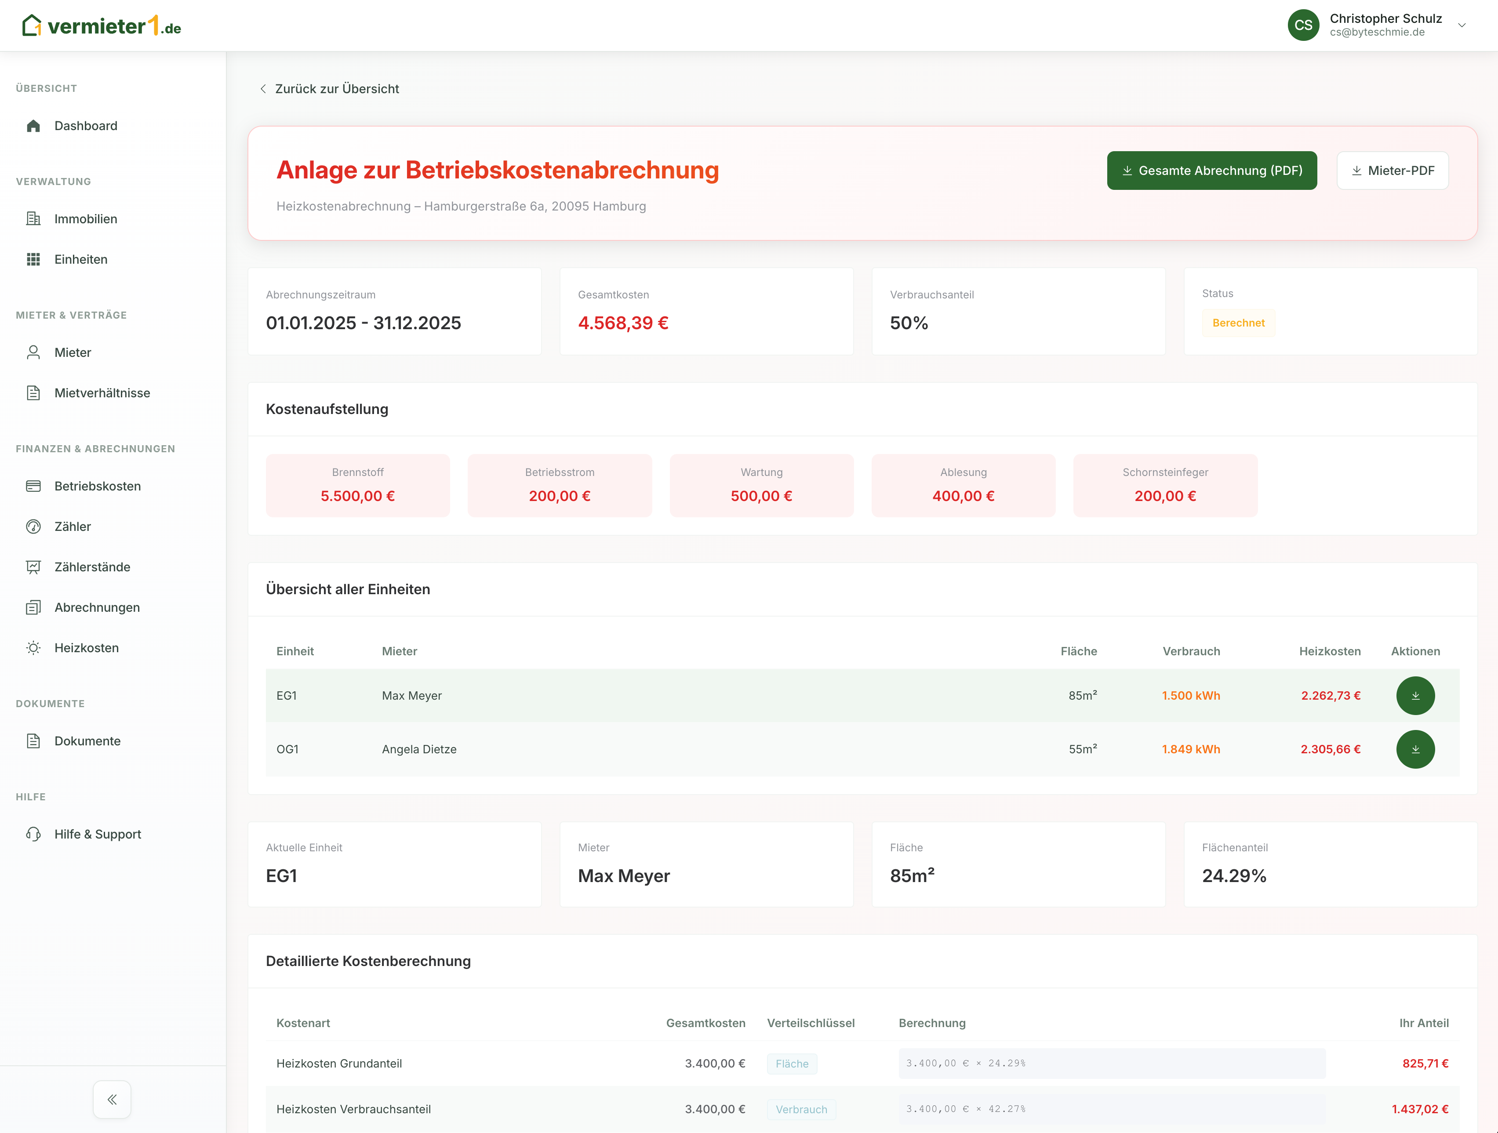Click the vermieter1.de logo

(102, 26)
